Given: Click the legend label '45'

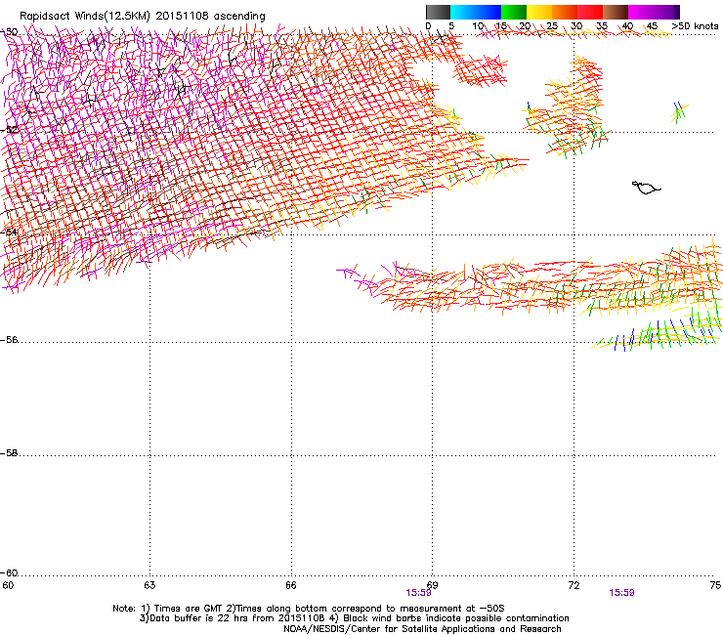Looking at the screenshot, I should pyautogui.click(x=652, y=26).
